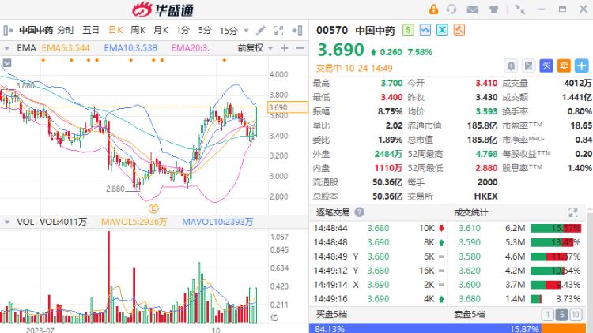Switch to 日K chart tab
Image resolution: width=593 pixels, height=333 pixels.
(x=115, y=30)
